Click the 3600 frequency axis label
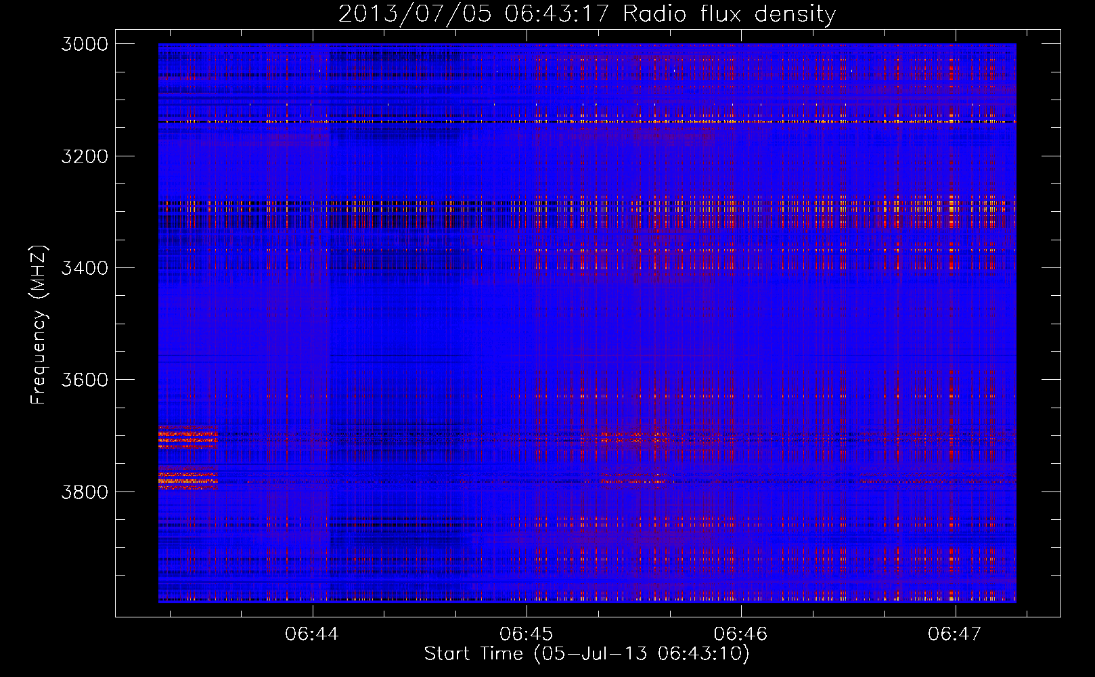The height and width of the screenshot is (677, 1095). [85, 380]
